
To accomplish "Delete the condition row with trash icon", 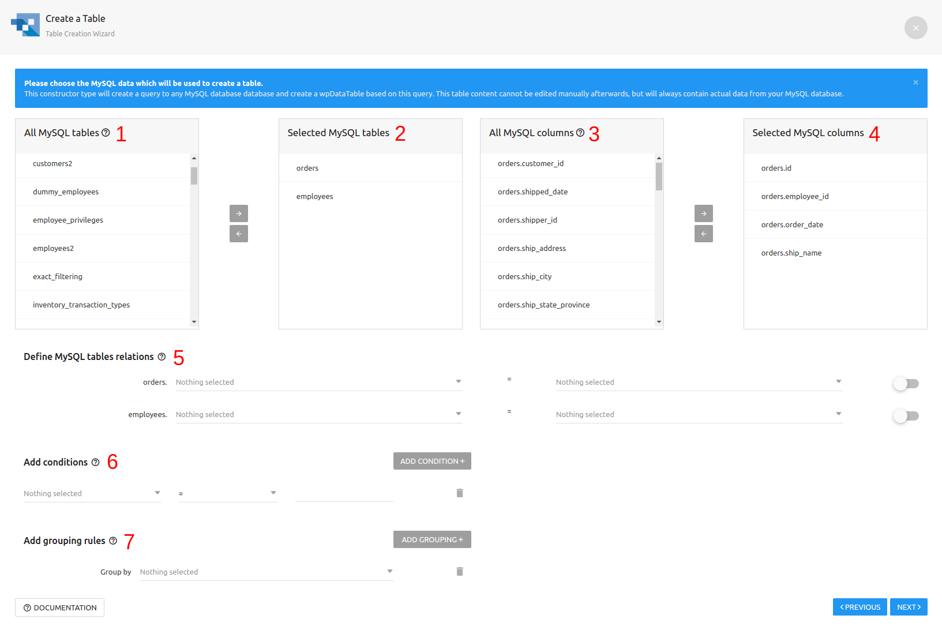I will (459, 493).
